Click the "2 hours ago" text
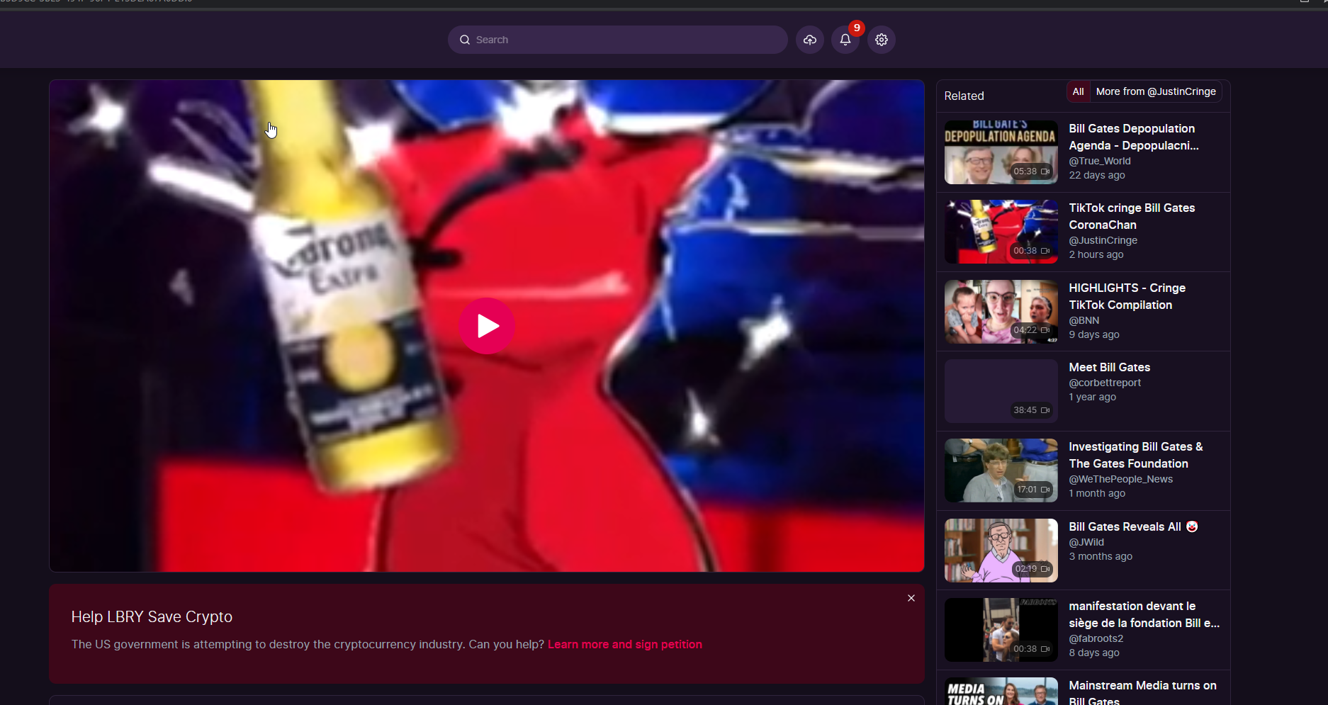 point(1096,254)
